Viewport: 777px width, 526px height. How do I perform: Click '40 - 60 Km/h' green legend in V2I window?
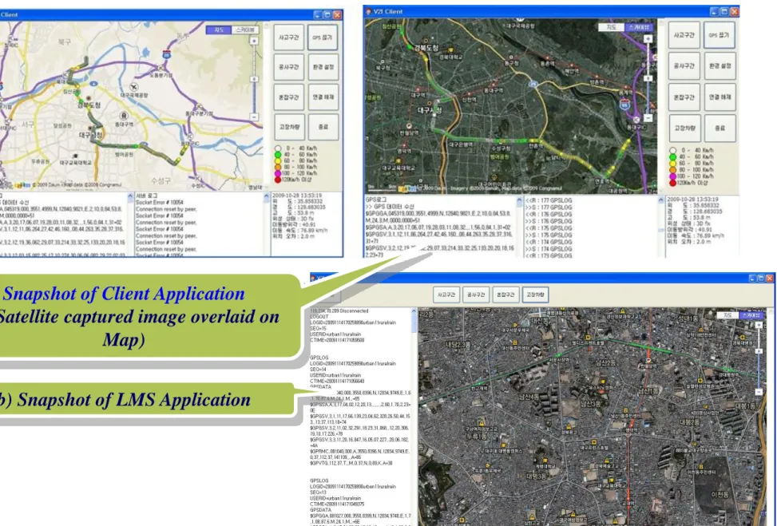[x=692, y=156]
